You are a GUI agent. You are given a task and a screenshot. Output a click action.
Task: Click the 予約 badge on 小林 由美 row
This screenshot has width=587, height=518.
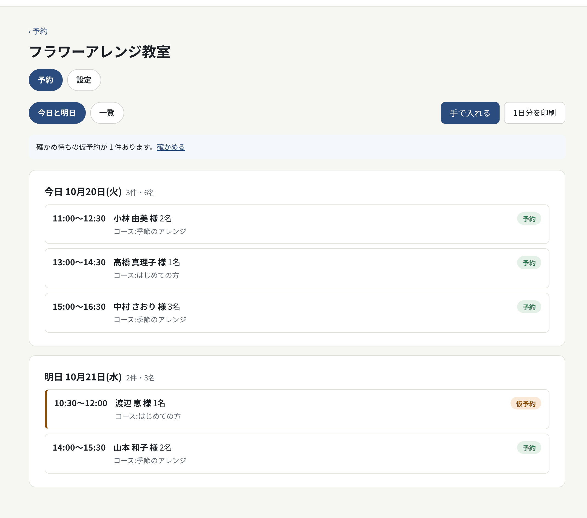coord(529,219)
